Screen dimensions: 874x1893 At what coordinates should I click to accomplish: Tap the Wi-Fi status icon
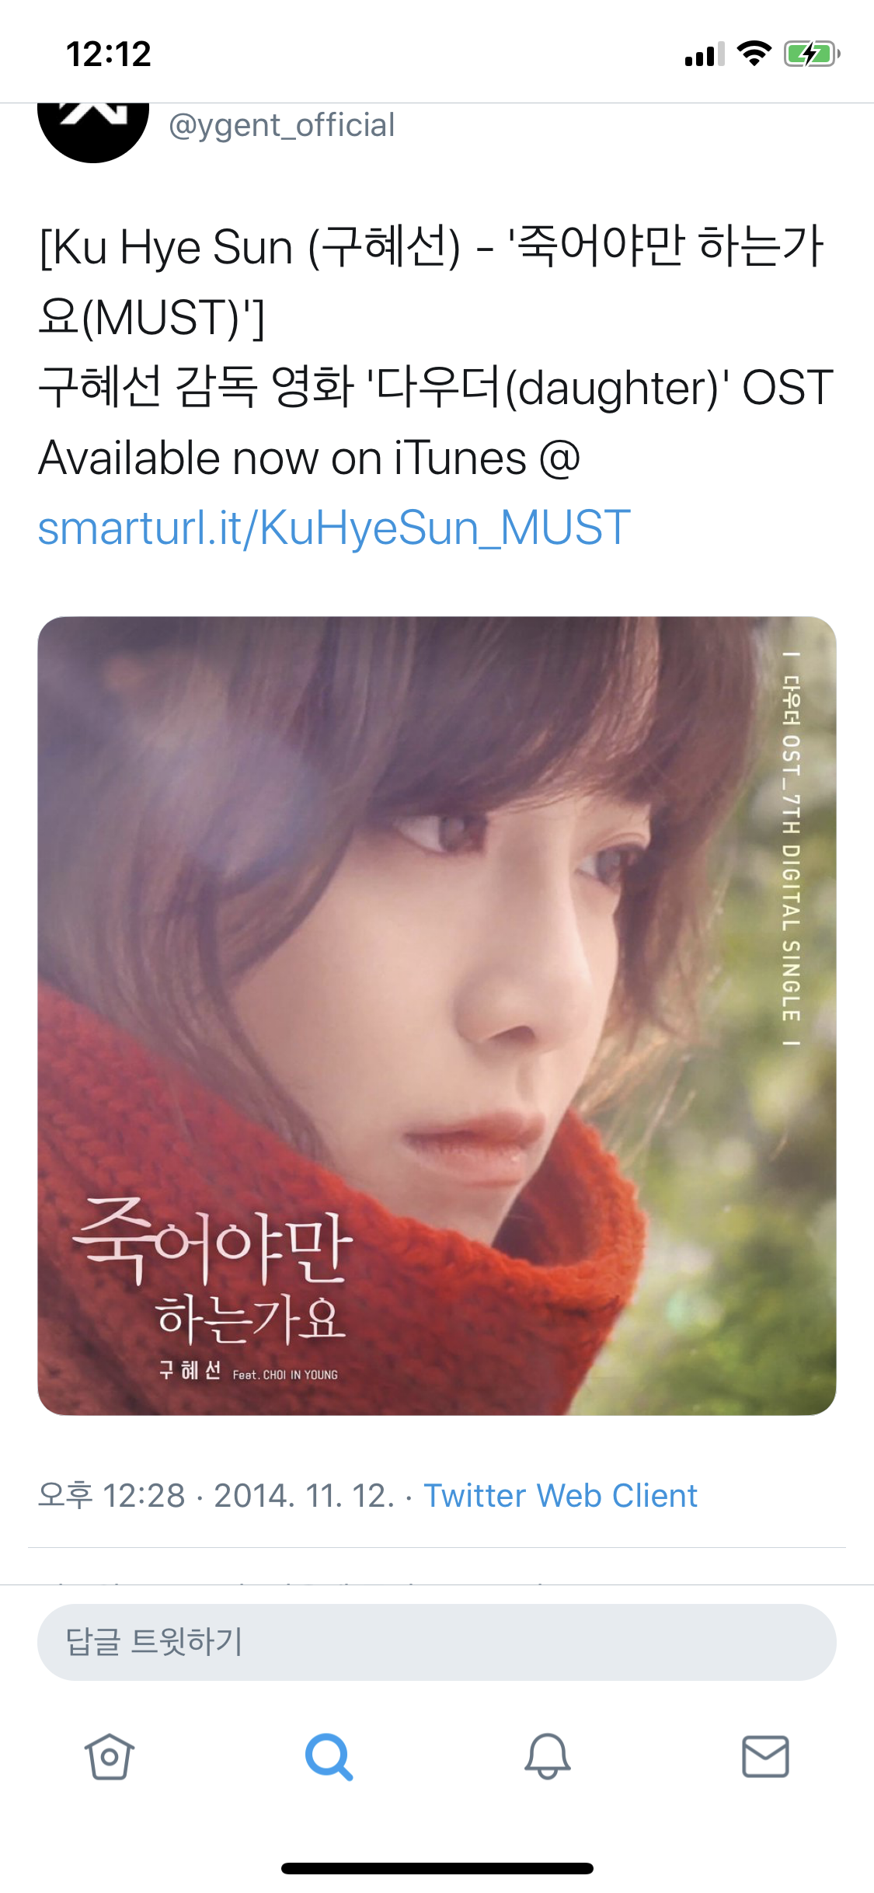coord(754,54)
